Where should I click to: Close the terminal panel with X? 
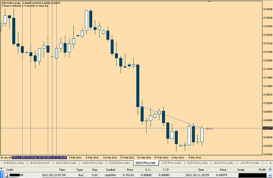pyautogui.click(x=1, y=168)
